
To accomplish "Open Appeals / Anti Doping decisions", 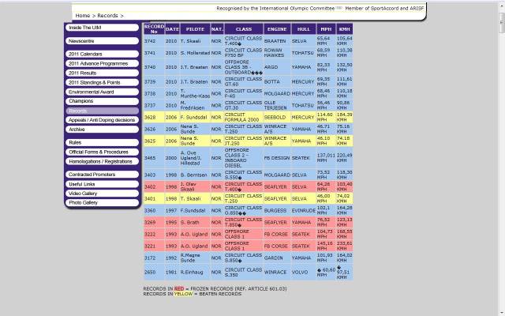I will pos(102,120).
